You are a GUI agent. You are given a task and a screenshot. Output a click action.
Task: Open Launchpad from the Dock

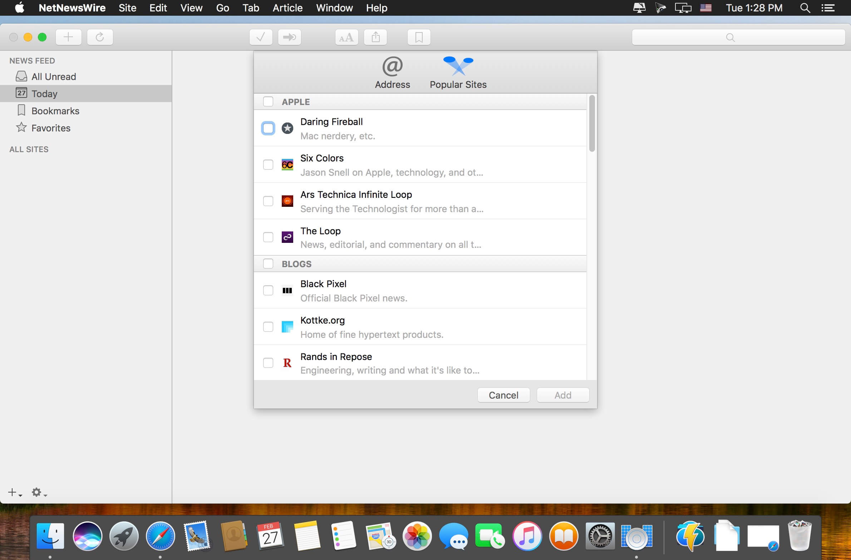(x=124, y=536)
